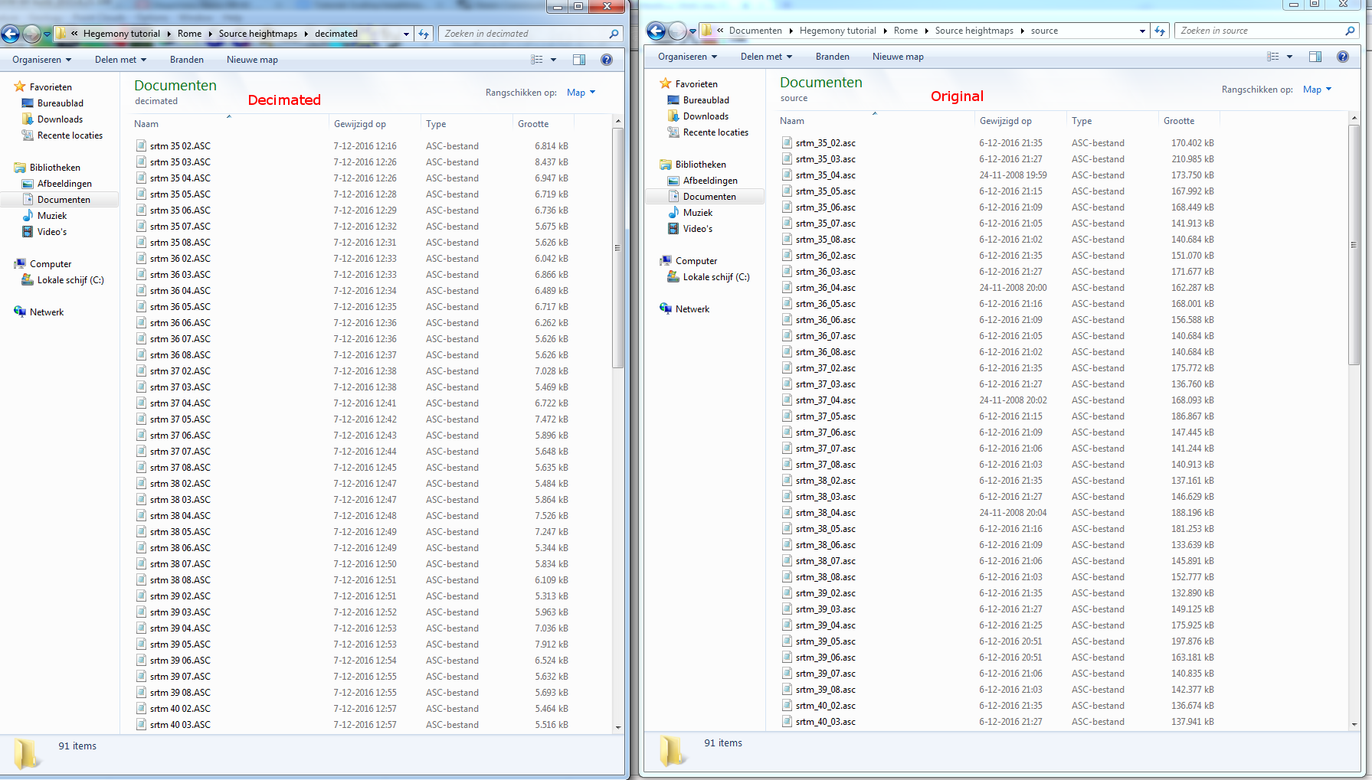
Task: Click Forward arrow in decimated window
Action: 31,34
